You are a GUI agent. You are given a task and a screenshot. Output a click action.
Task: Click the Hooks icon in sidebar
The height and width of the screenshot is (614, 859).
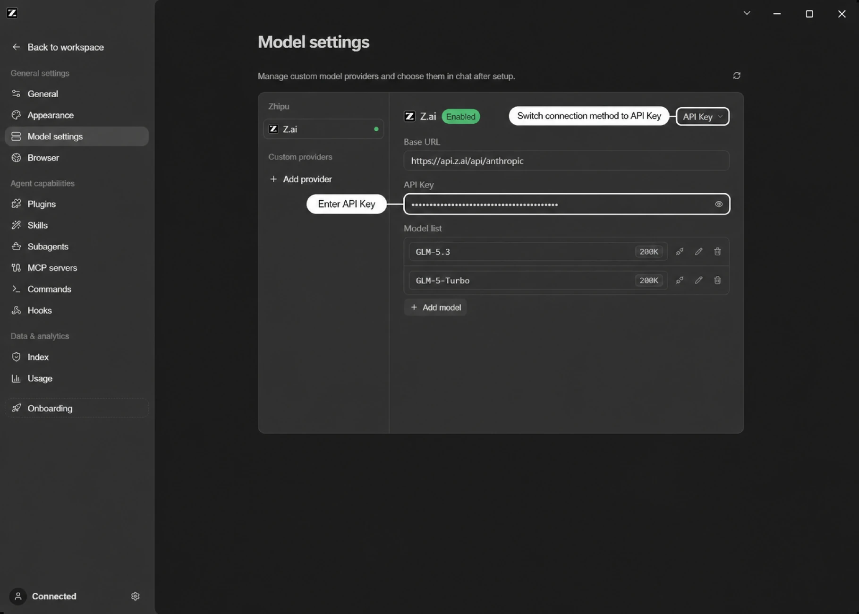click(x=16, y=310)
